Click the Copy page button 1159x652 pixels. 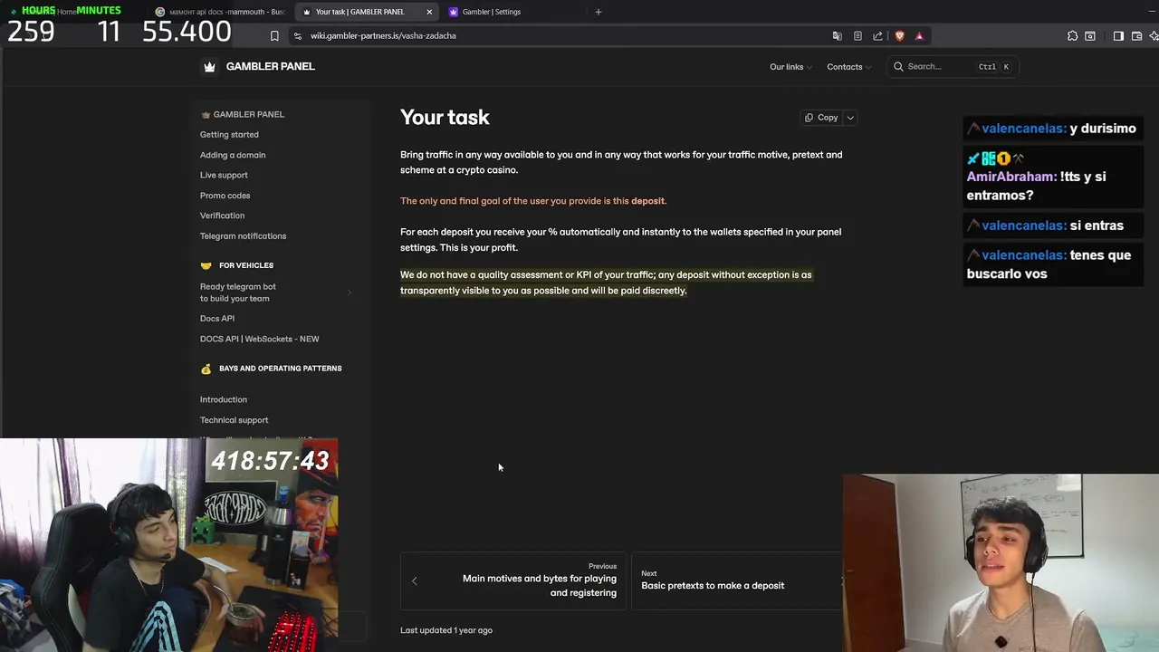coord(821,118)
